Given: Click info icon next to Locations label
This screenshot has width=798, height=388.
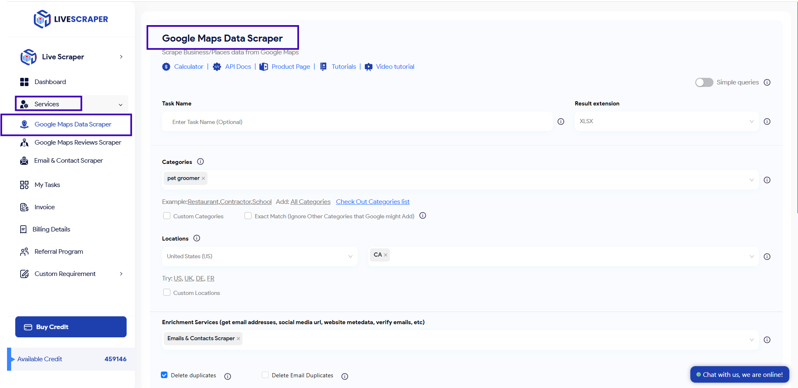Looking at the screenshot, I should pyautogui.click(x=197, y=238).
